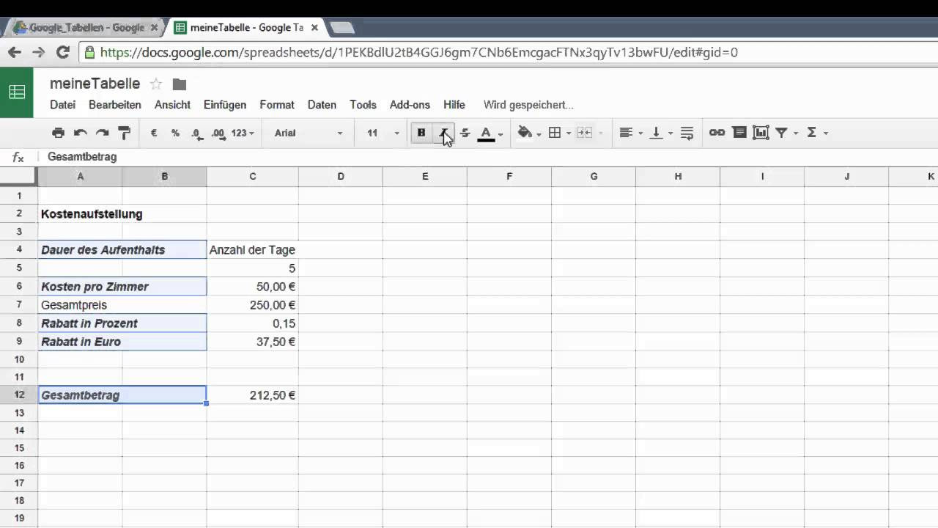Click the Print icon in toolbar
The width and height of the screenshot is (938, 528).
tap(59, 133)
